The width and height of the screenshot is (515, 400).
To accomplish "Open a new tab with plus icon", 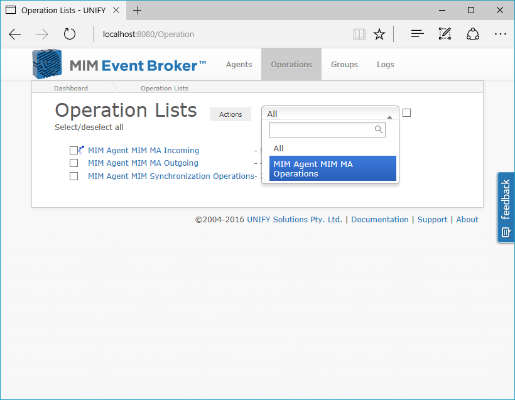I will tap(138, 11).
